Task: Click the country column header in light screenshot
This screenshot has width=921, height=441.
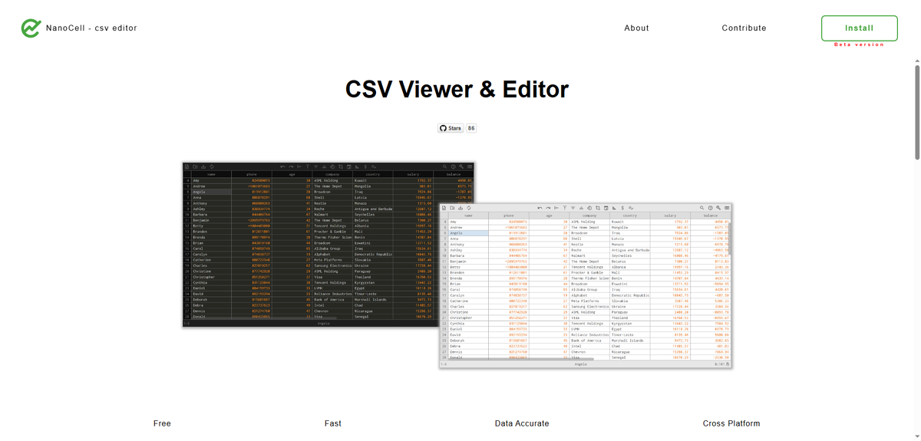Action: (x=629, y=216)
